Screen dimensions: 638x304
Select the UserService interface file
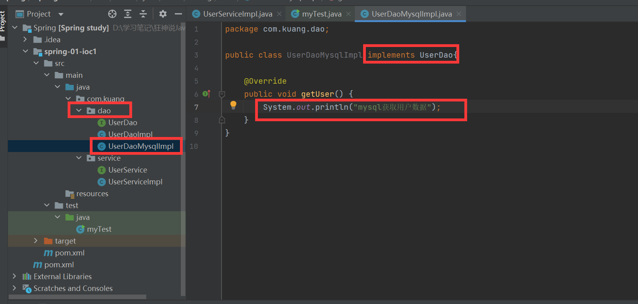point(128,170)
